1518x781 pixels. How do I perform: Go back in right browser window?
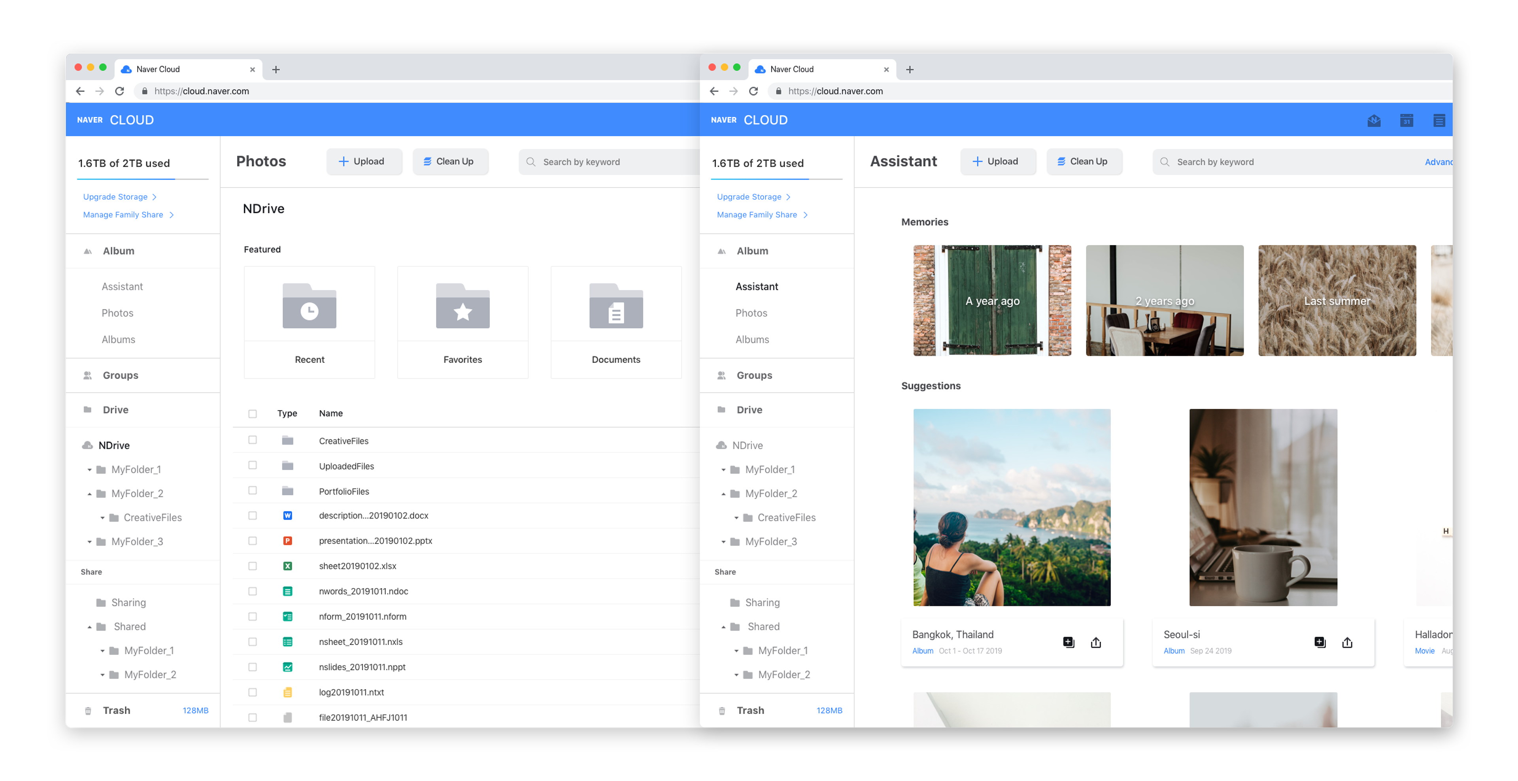point(714,91)
